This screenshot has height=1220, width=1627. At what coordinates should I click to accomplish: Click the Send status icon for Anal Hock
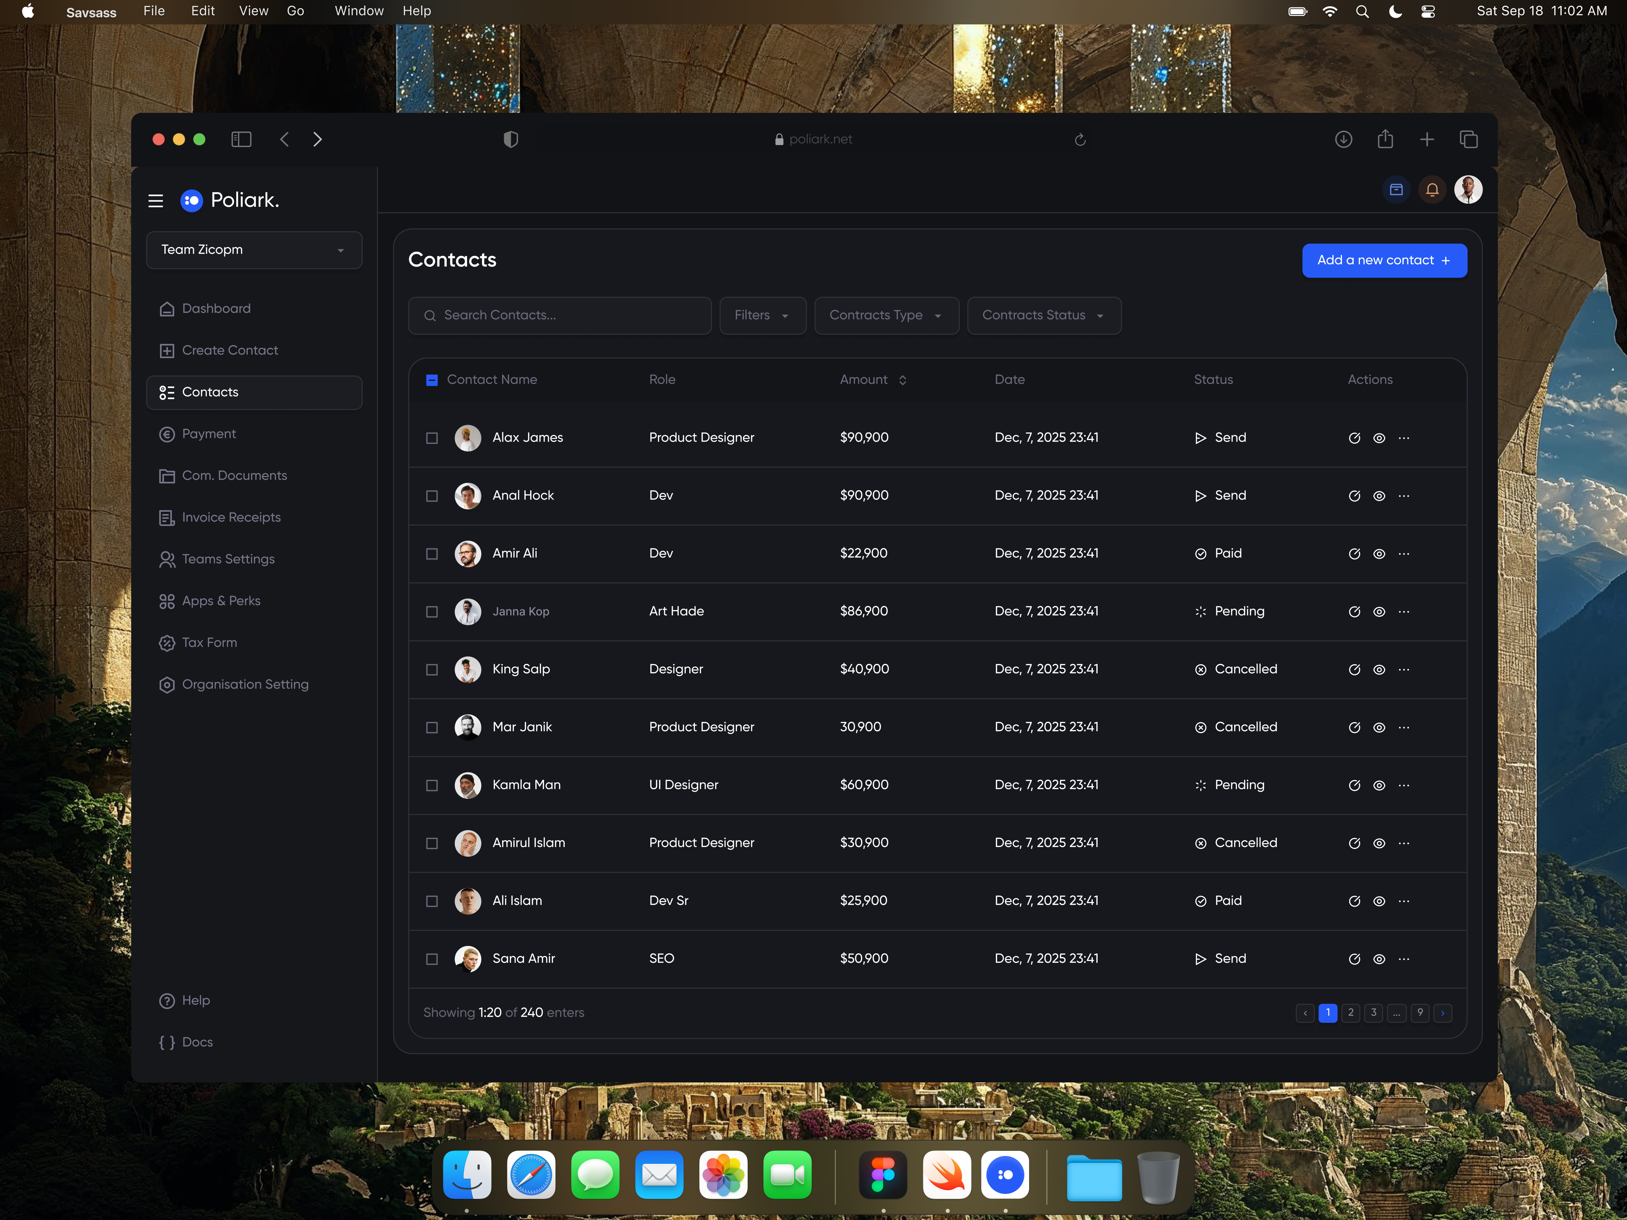[1200, 496]
